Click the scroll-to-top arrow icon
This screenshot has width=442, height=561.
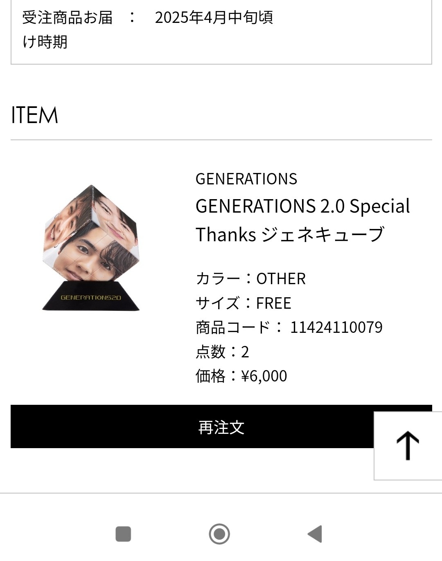coord(408,446)
